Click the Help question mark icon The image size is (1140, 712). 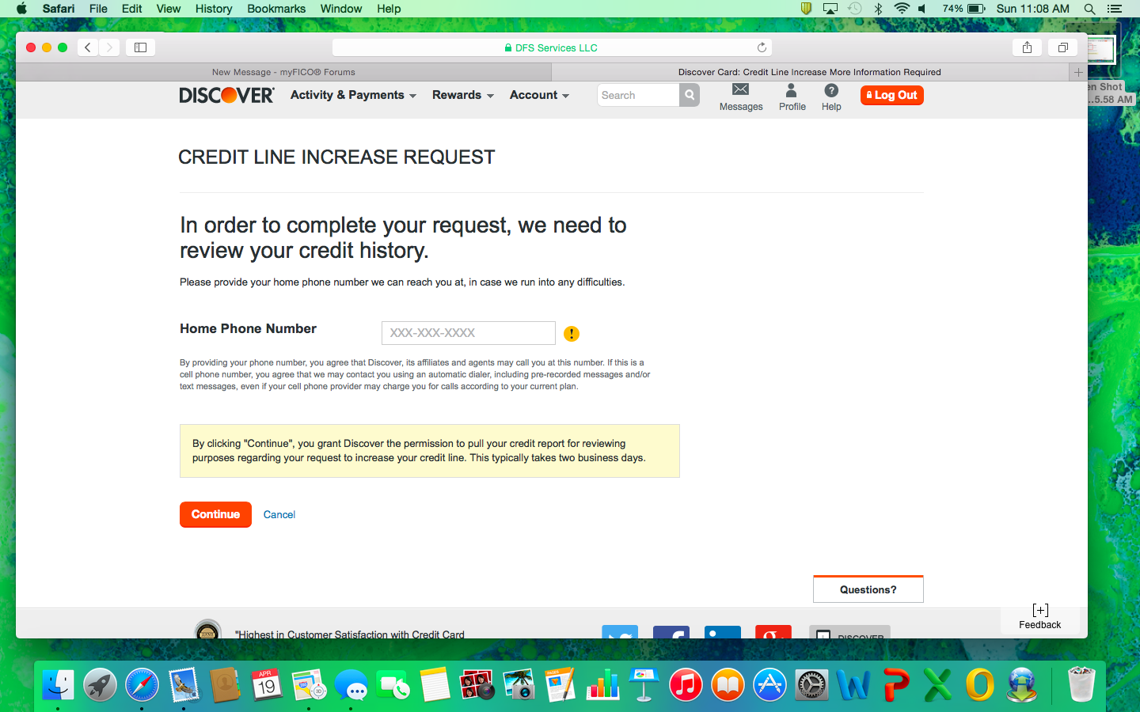pos(831,90)
